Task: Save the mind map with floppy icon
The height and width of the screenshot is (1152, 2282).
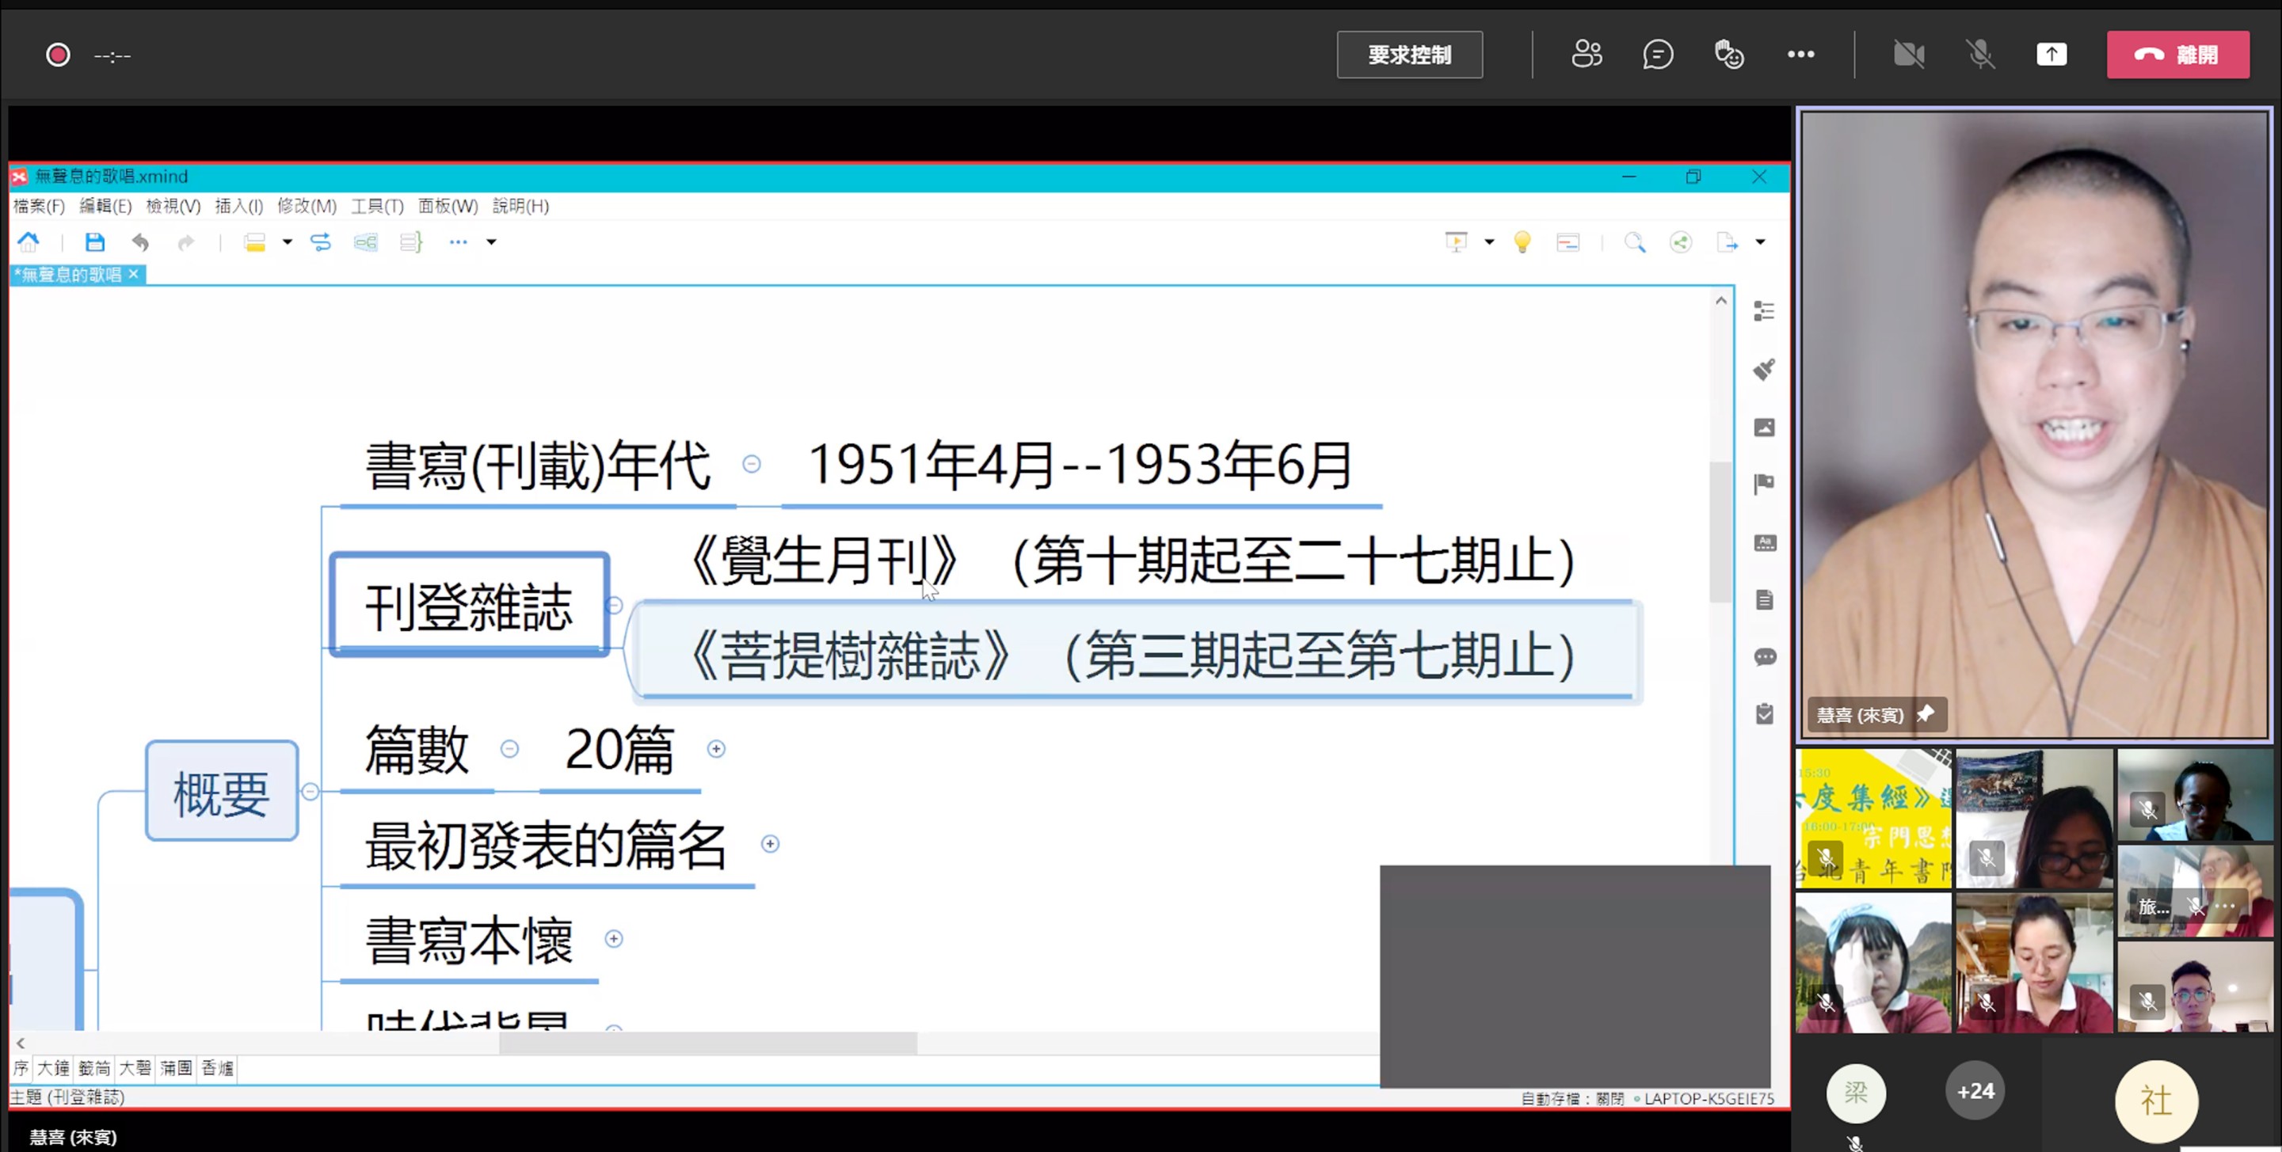Action: pyautogui.click(x=95, y=241)
